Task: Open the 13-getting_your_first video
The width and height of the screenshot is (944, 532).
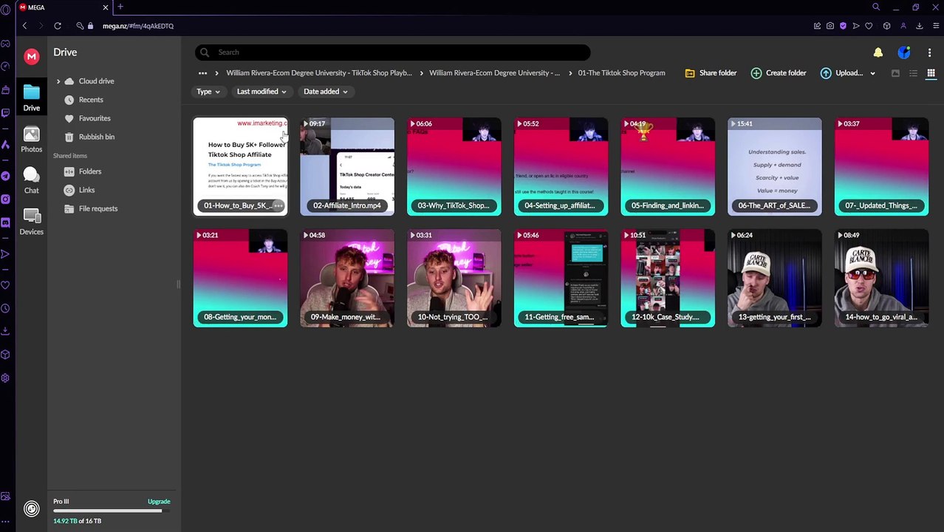Action: tap(774, 279)
